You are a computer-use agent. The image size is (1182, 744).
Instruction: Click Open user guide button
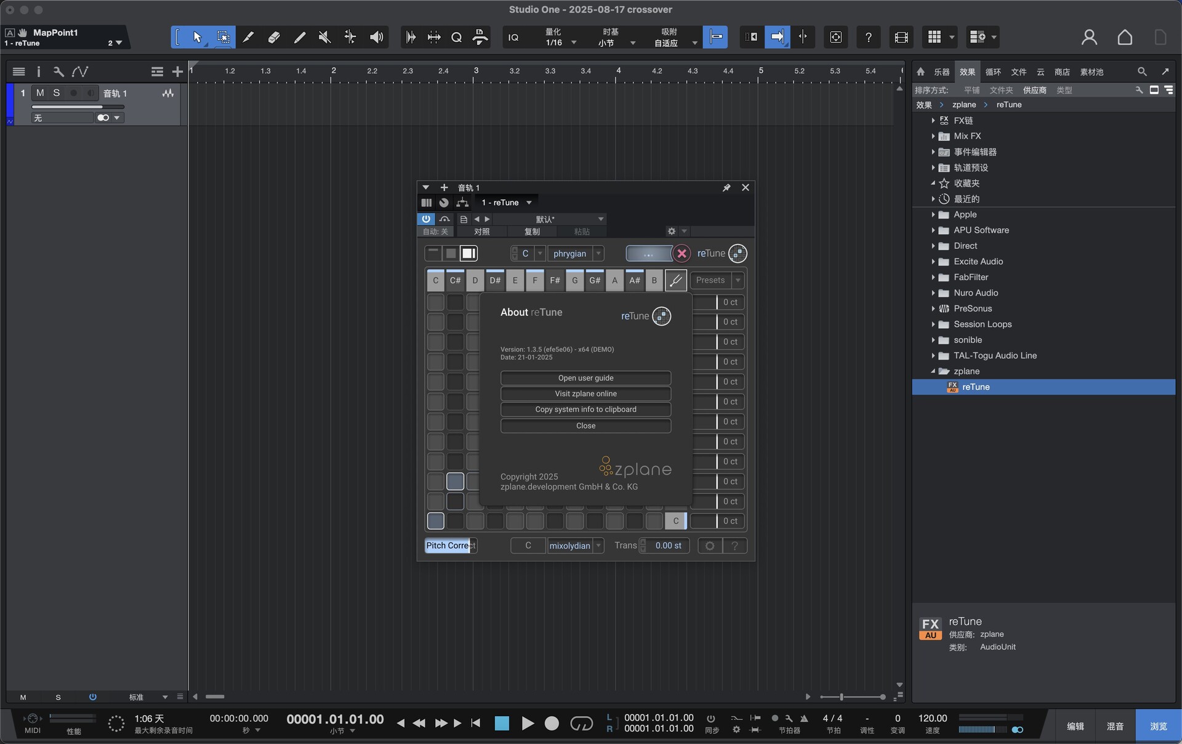[x=585, y=378]
